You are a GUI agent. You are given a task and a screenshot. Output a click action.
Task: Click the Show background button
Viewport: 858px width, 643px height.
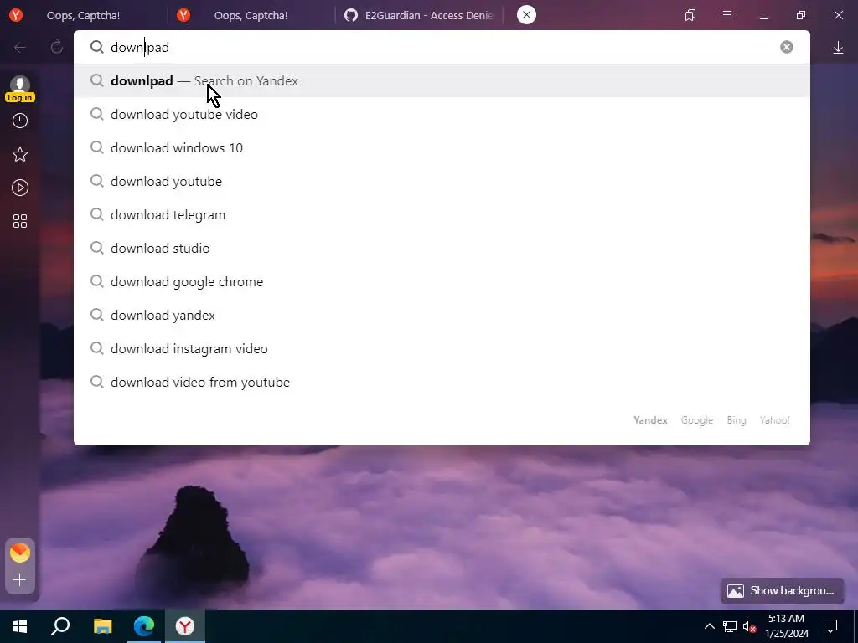[x=782, y=590]
